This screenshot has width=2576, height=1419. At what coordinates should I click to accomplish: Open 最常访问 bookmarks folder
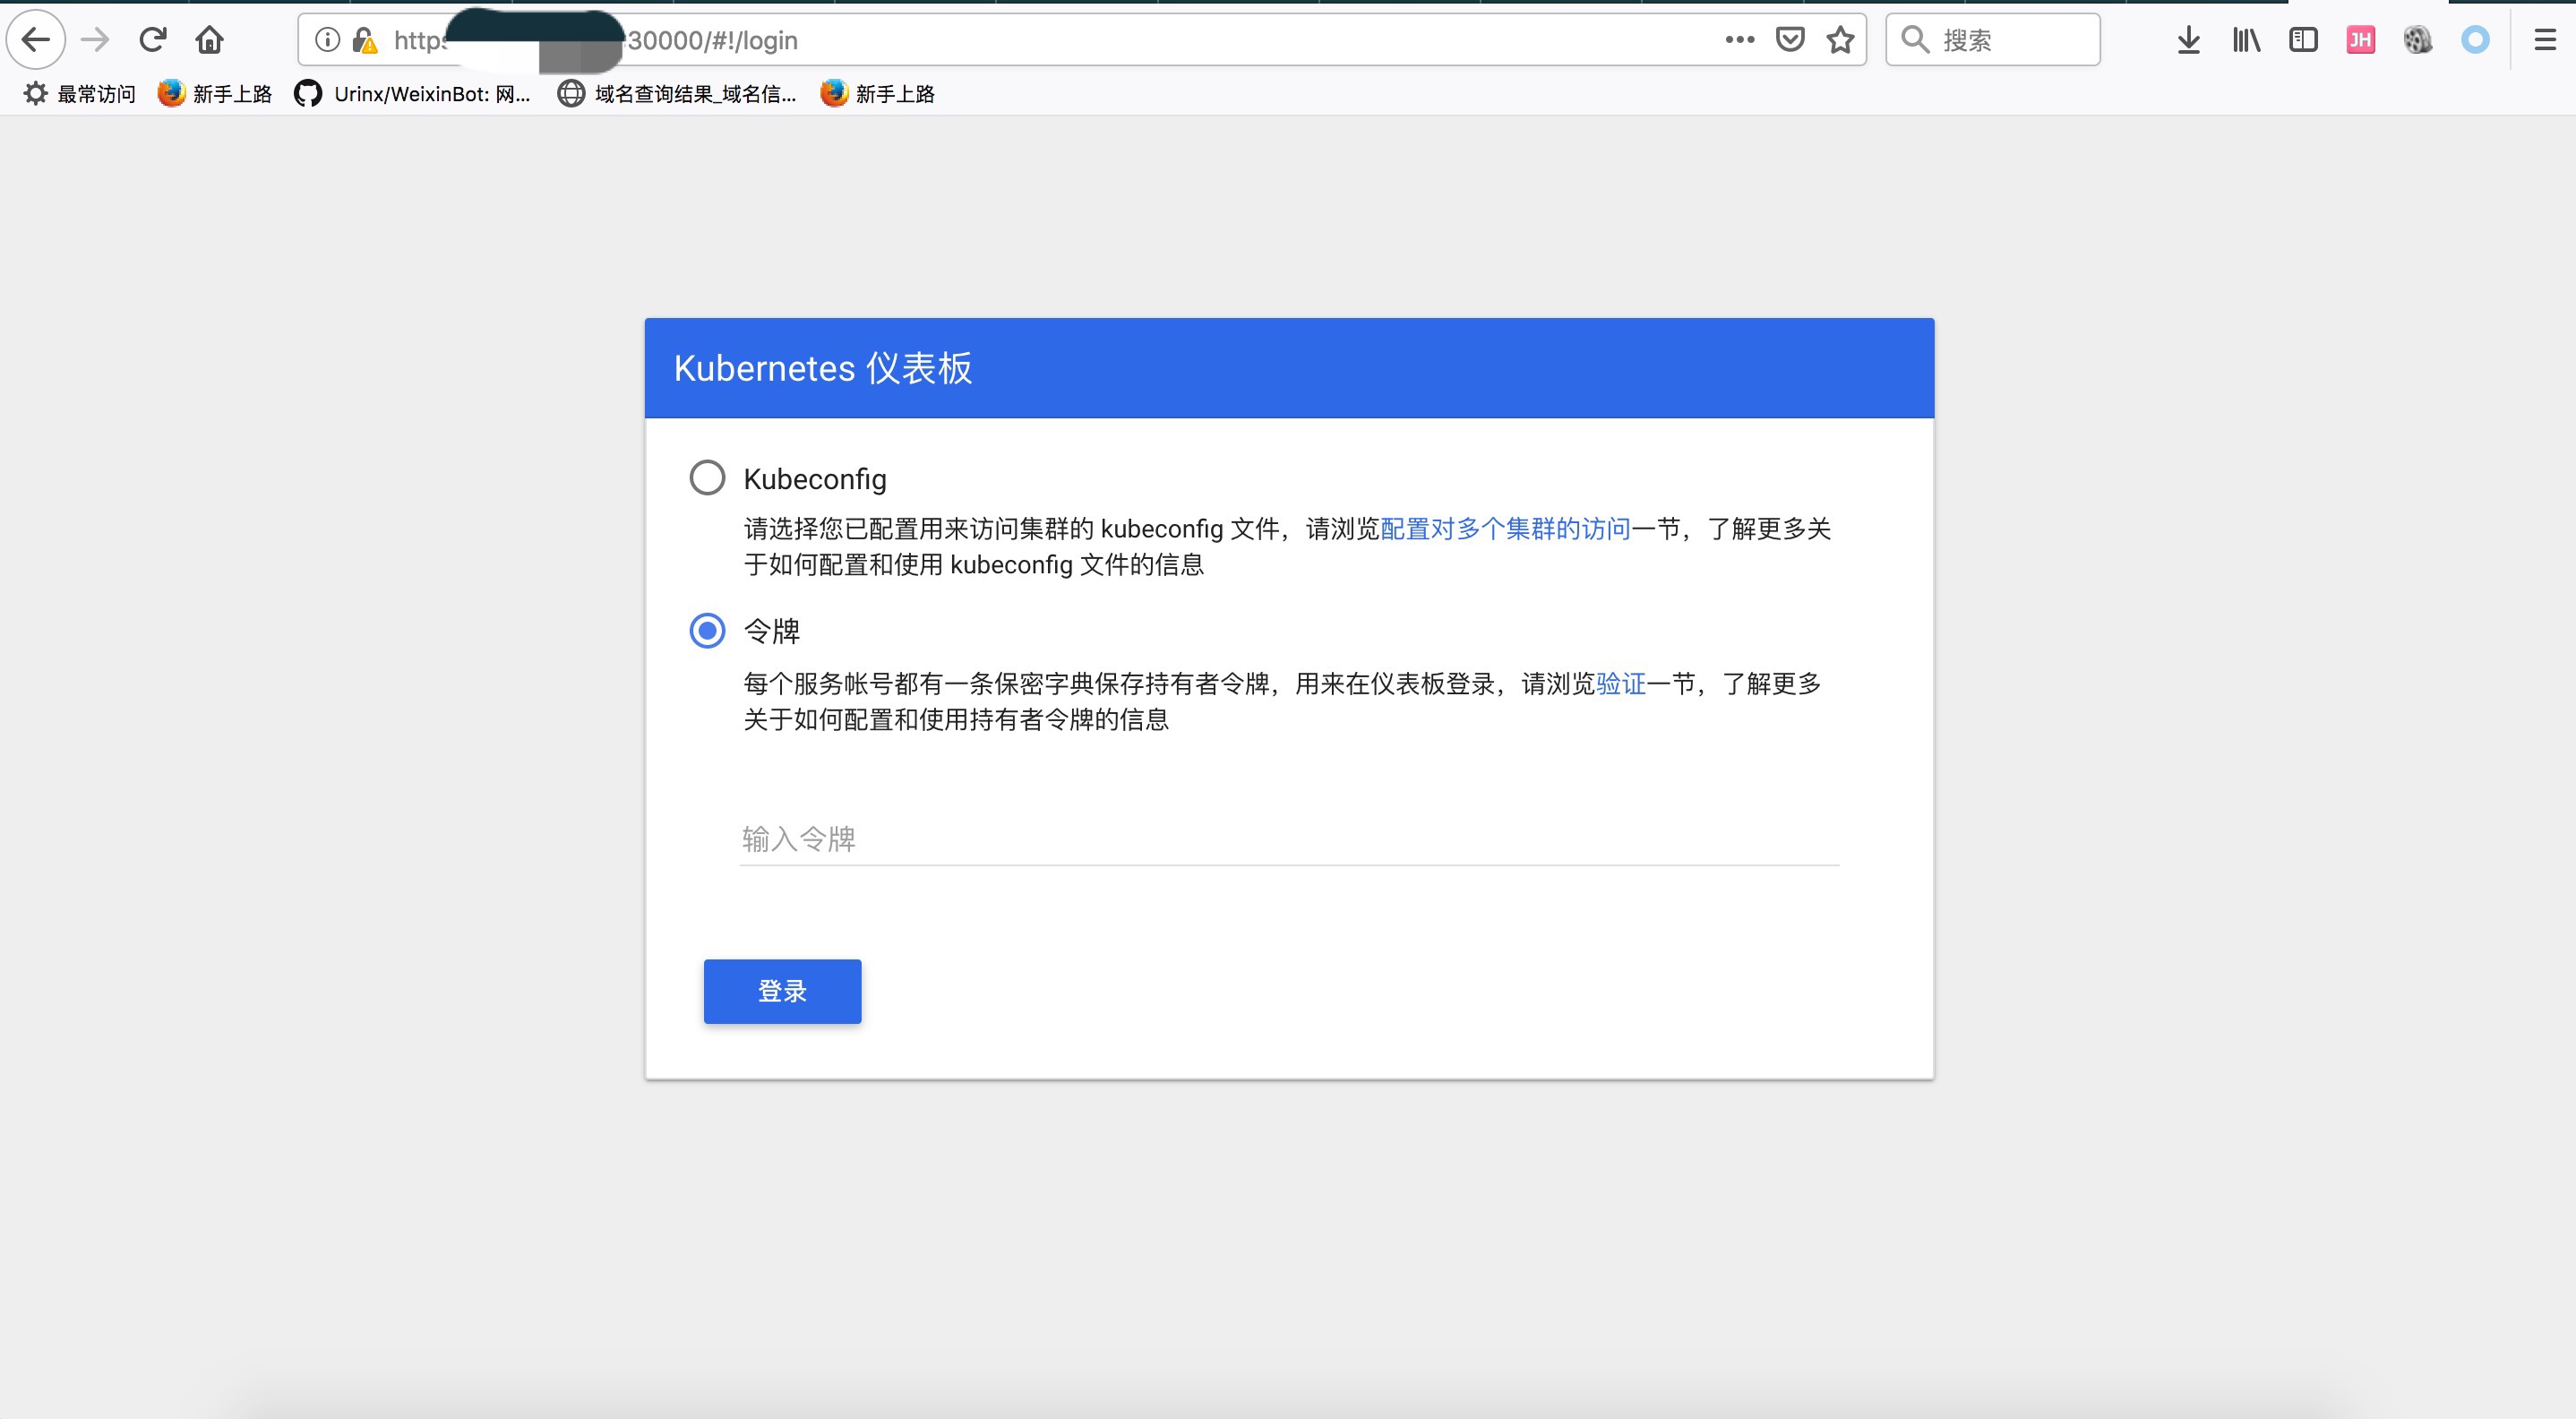[x=80, y=94]
